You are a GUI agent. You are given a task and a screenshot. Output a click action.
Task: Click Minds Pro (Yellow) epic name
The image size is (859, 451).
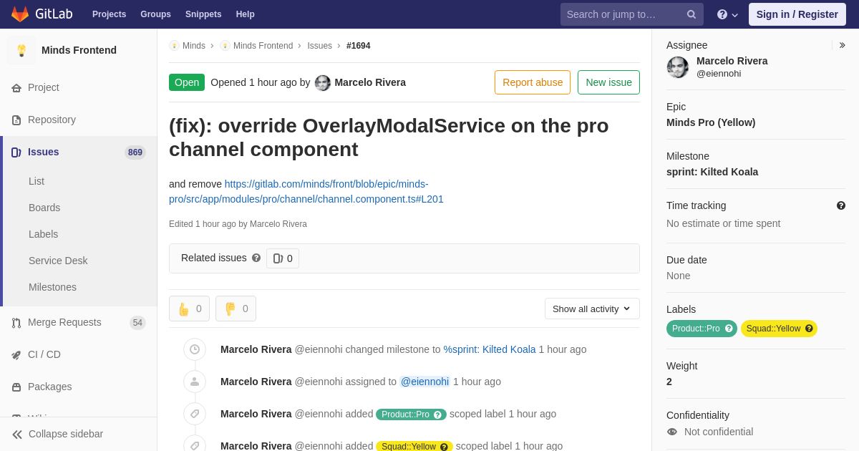(x=711, y=122)
